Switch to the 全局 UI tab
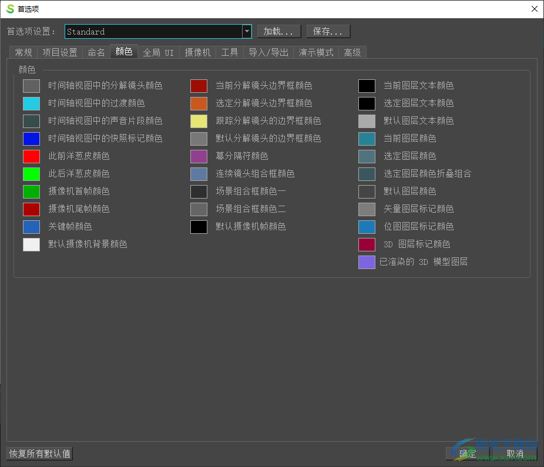The width and height of the screenshot is (544, 467). [x=159, y=52]
